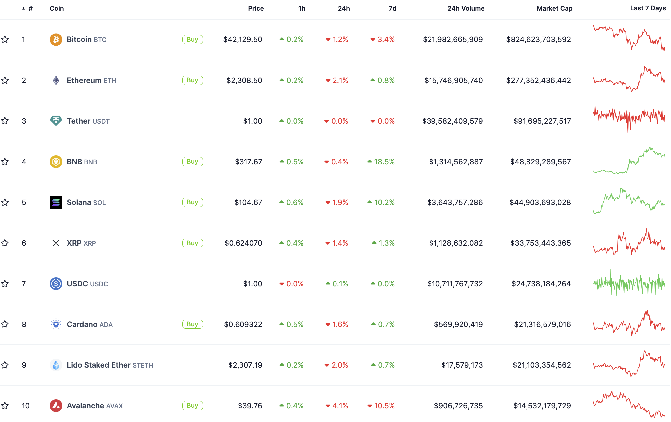Click the XRP logo icon
671x422 pixels.
click(56, 243)
